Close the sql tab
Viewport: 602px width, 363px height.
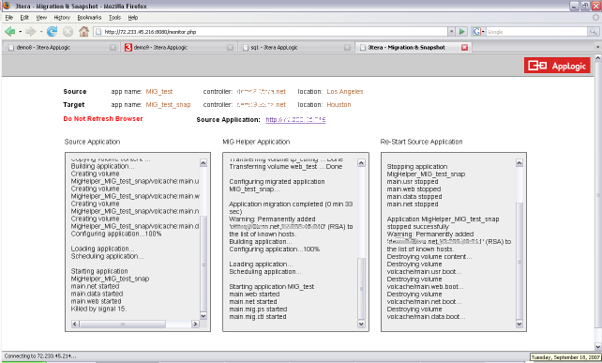click(347, 47)
